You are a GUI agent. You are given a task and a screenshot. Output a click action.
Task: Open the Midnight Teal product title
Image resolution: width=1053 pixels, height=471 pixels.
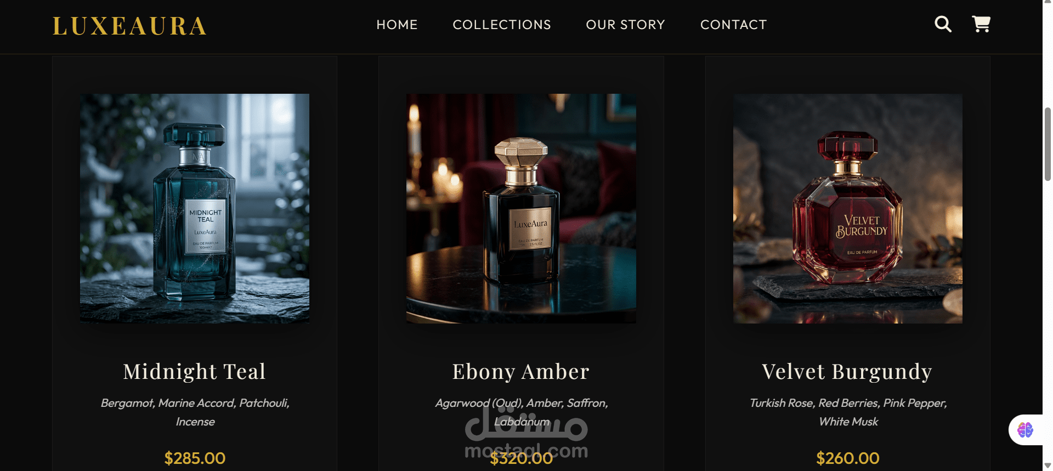(x=195, y=372)
